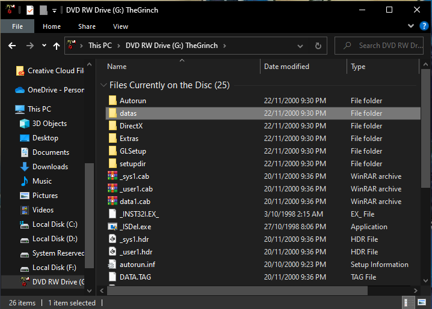
Task: Select the _INST32I.EX_ file icon
Action: [x=113, y=214]
